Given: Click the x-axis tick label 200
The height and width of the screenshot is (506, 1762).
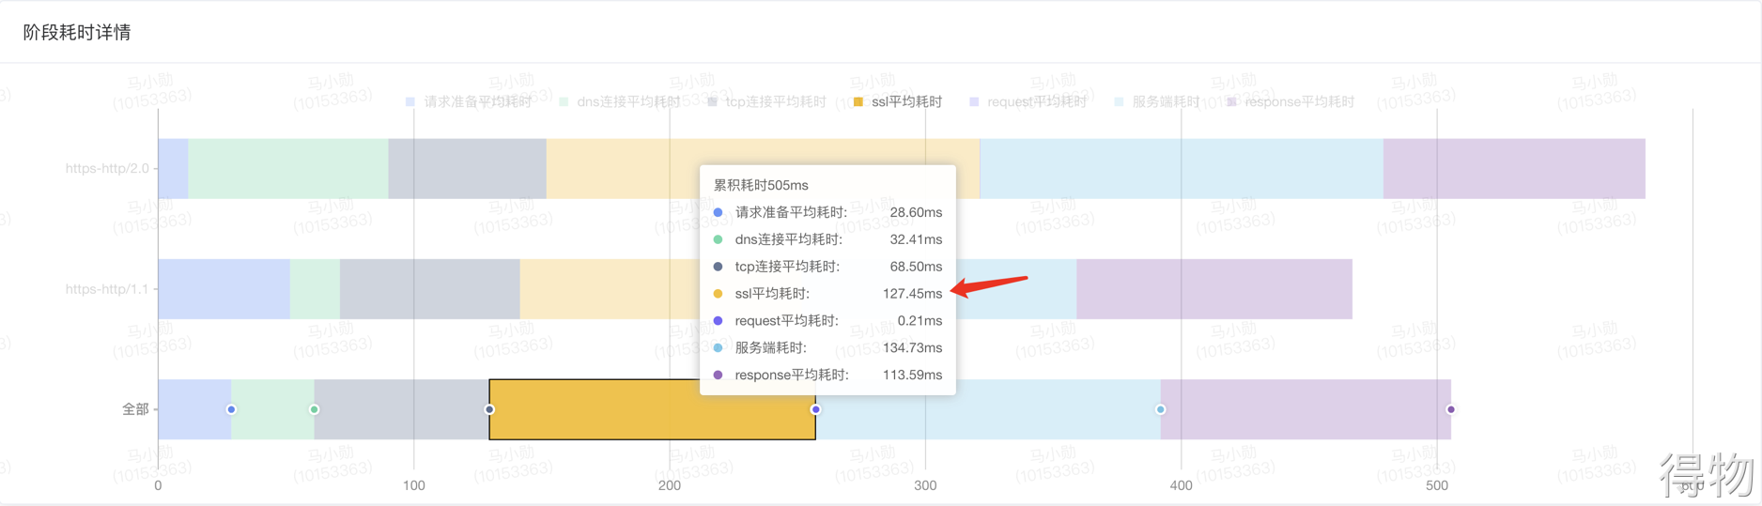Looking at the screenshot, I should click(670, 485).
